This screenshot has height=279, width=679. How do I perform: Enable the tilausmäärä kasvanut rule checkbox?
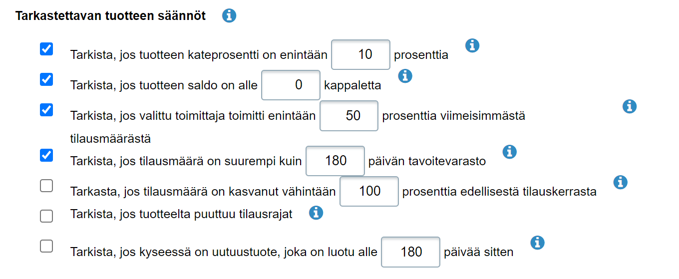point(46,186)
